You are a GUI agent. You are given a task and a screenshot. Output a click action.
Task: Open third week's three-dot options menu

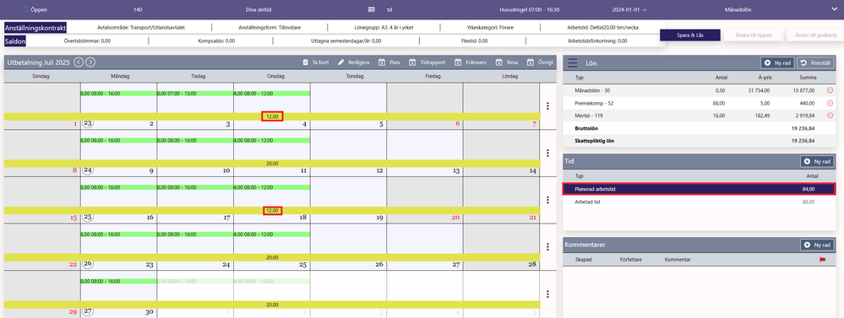click(547, 200)
